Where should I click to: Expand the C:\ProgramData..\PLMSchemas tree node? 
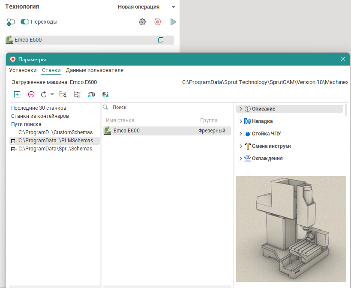13,141
